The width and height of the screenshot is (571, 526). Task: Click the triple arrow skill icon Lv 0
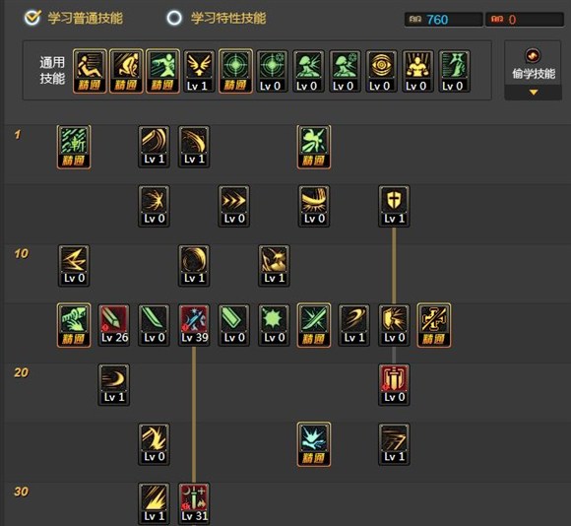233,206
